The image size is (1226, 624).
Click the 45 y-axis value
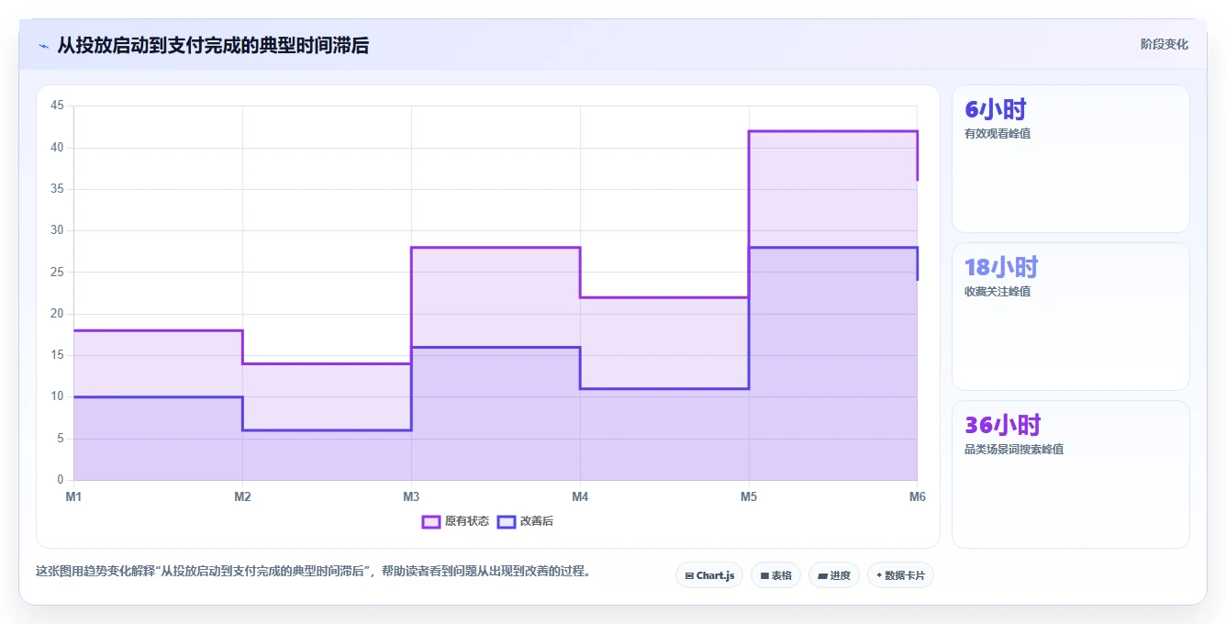57,106
